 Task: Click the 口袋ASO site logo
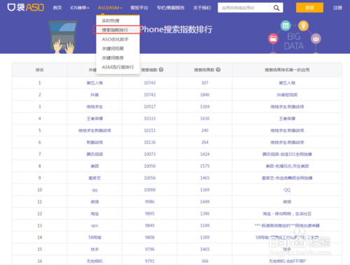pos(25,8)
